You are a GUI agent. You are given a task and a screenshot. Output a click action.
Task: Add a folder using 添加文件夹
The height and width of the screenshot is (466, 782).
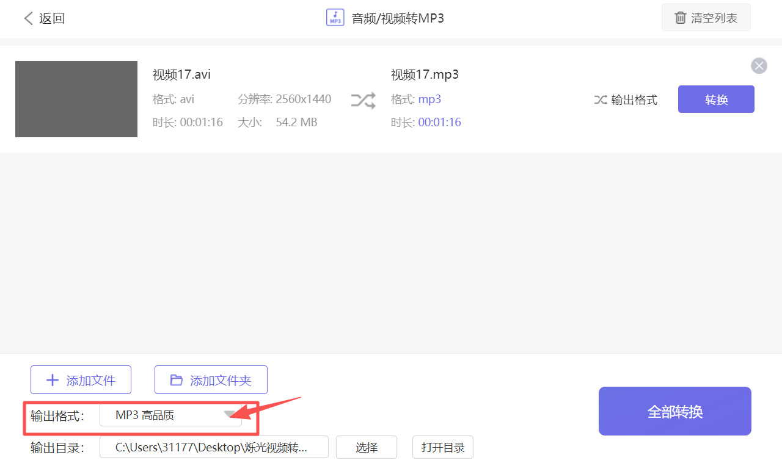[x=211, y=379]
